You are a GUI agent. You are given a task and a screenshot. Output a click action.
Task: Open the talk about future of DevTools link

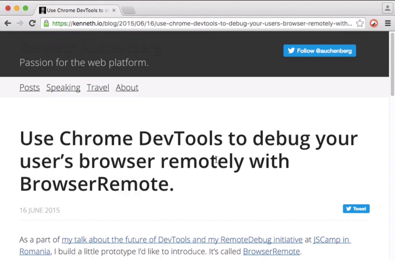click(182, 240)
